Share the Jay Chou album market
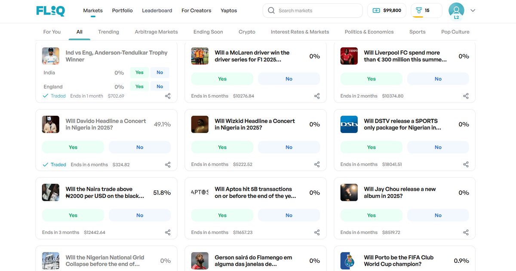This screenshot has width=516, height=271. [466, 232]
